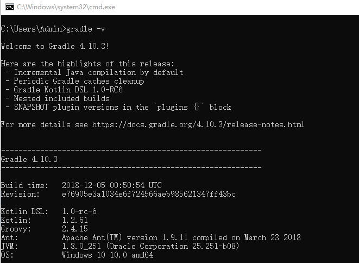Click the OS value 'Windows 10 10.0 amd64'
The image size is (359, 263).
click(x=107, y=255)
